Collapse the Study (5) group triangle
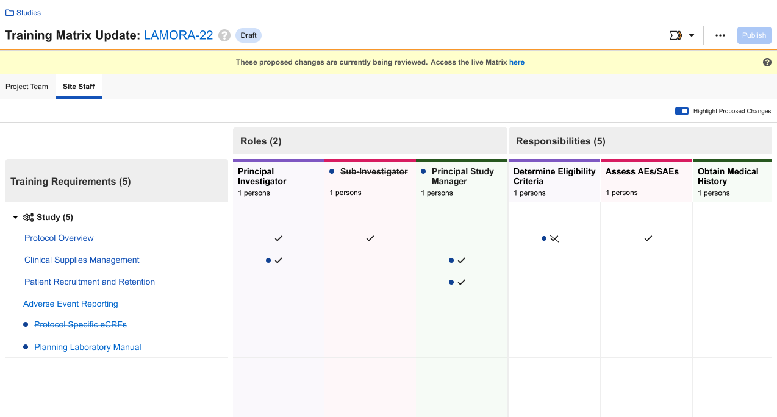The width and height of the screenshot is (777, 417). click(x=16, y=217)
